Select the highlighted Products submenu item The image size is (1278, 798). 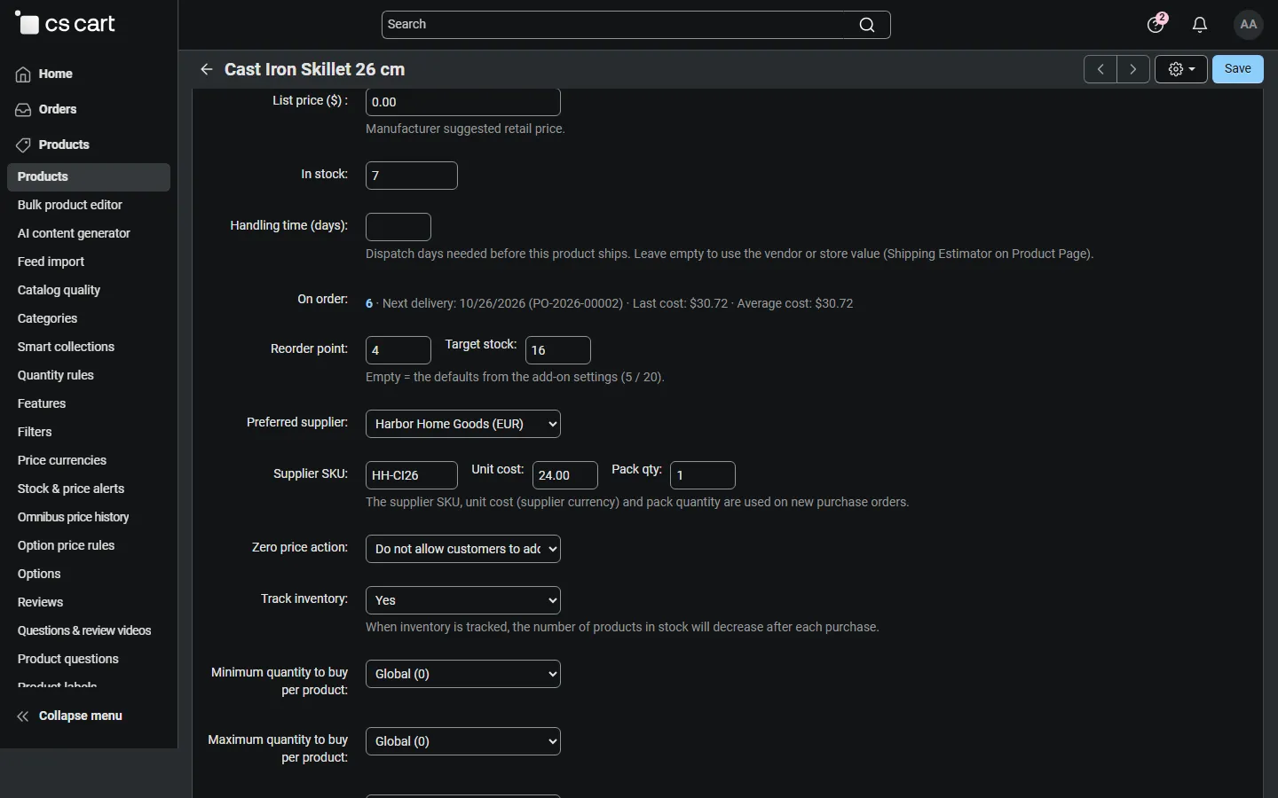click(89, 177)
